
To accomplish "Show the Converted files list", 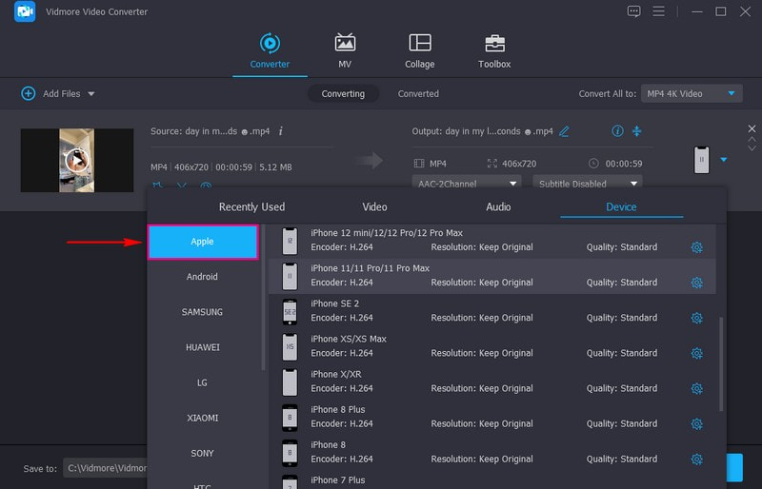I will (418, 94).
